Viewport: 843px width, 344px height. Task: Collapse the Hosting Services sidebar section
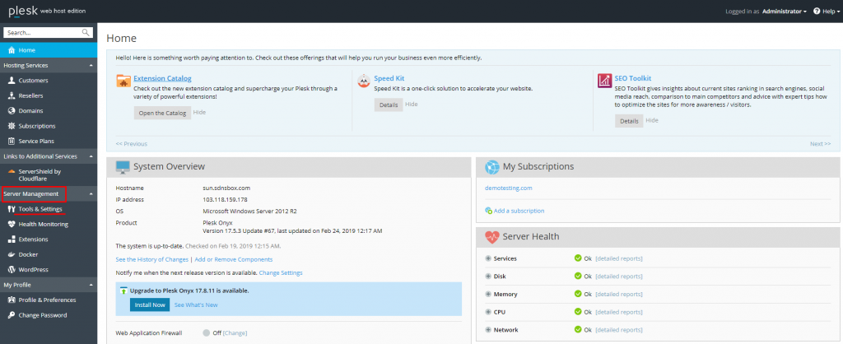pyautogui.click(x=91, y=65)
